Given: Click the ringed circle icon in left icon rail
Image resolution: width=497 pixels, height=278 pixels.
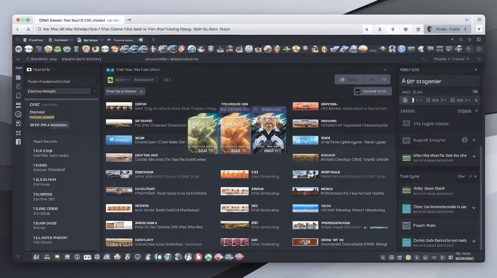Looking at the screenshot, I should [x=18, y=114].
